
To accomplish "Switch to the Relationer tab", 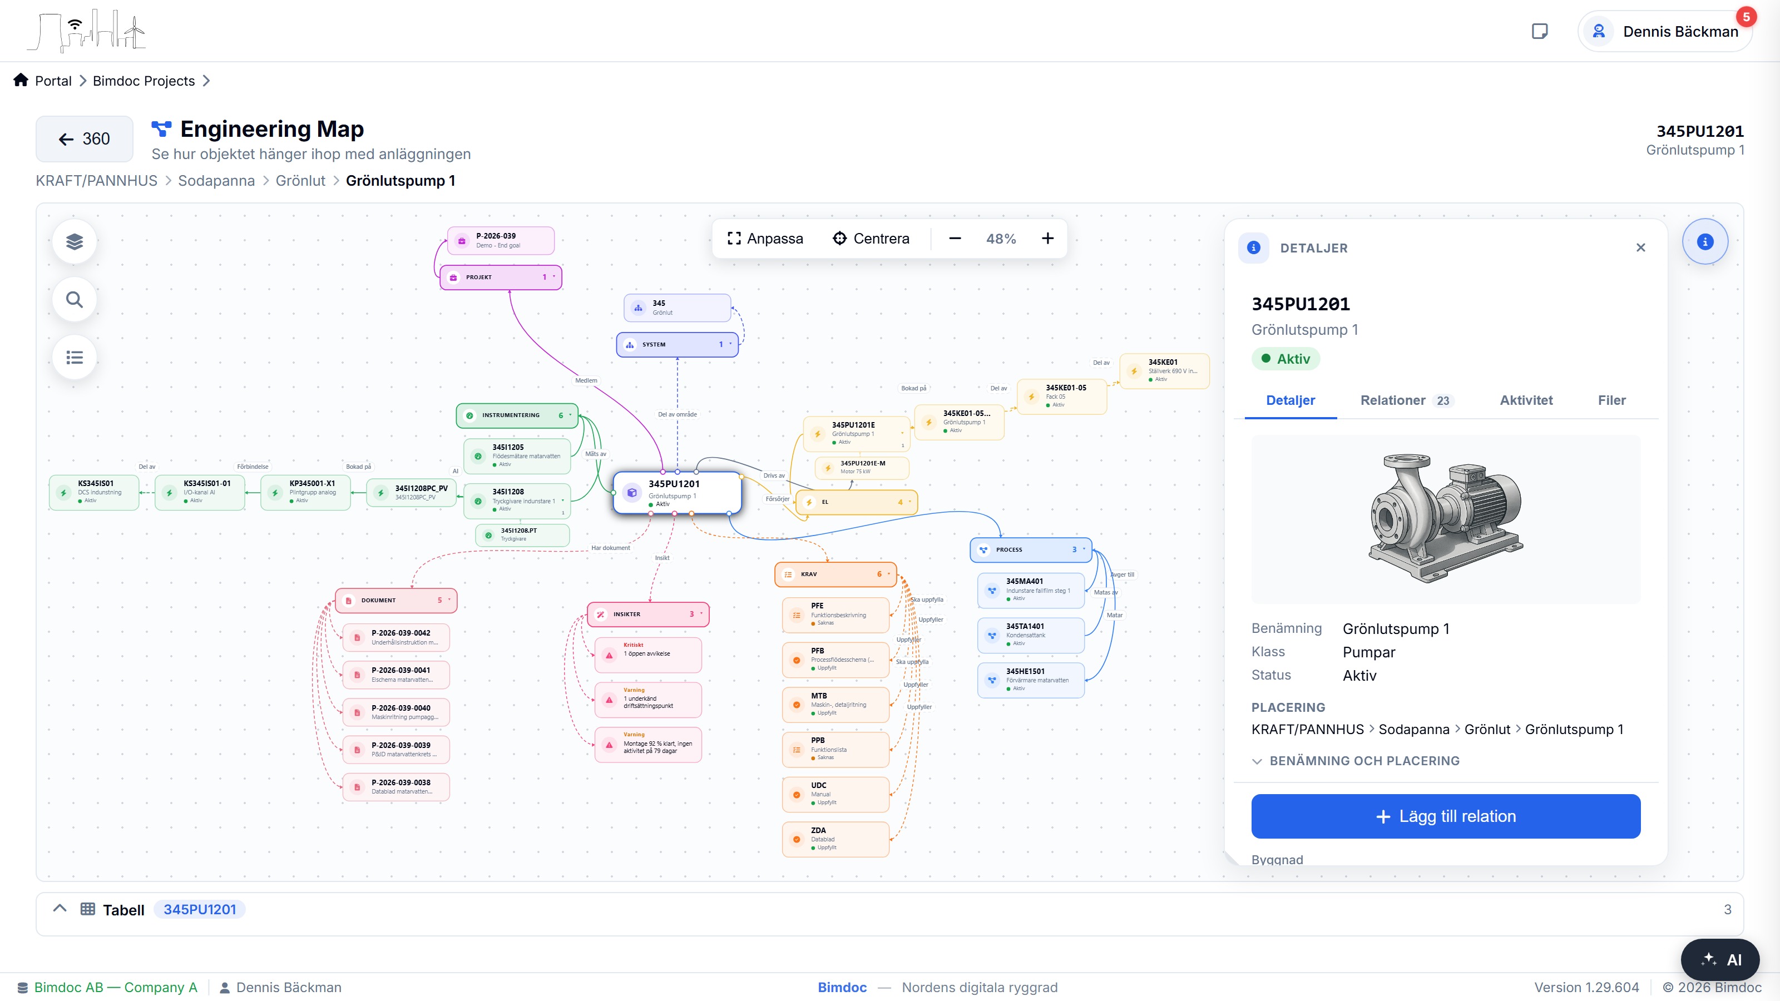I will pyautogui.click(x=1406, y=400).
